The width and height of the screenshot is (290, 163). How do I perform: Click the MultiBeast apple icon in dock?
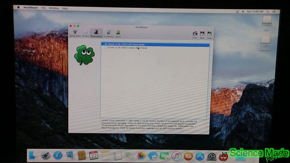(223, 156)
